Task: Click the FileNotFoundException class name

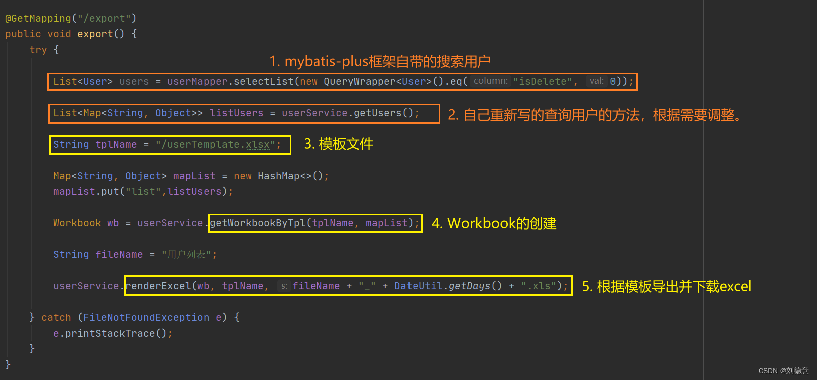Action: [146, 317]
